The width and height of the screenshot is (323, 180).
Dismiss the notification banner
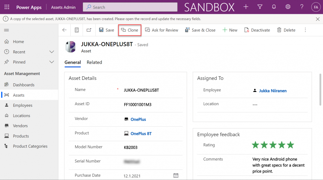[x=318, y=19]
